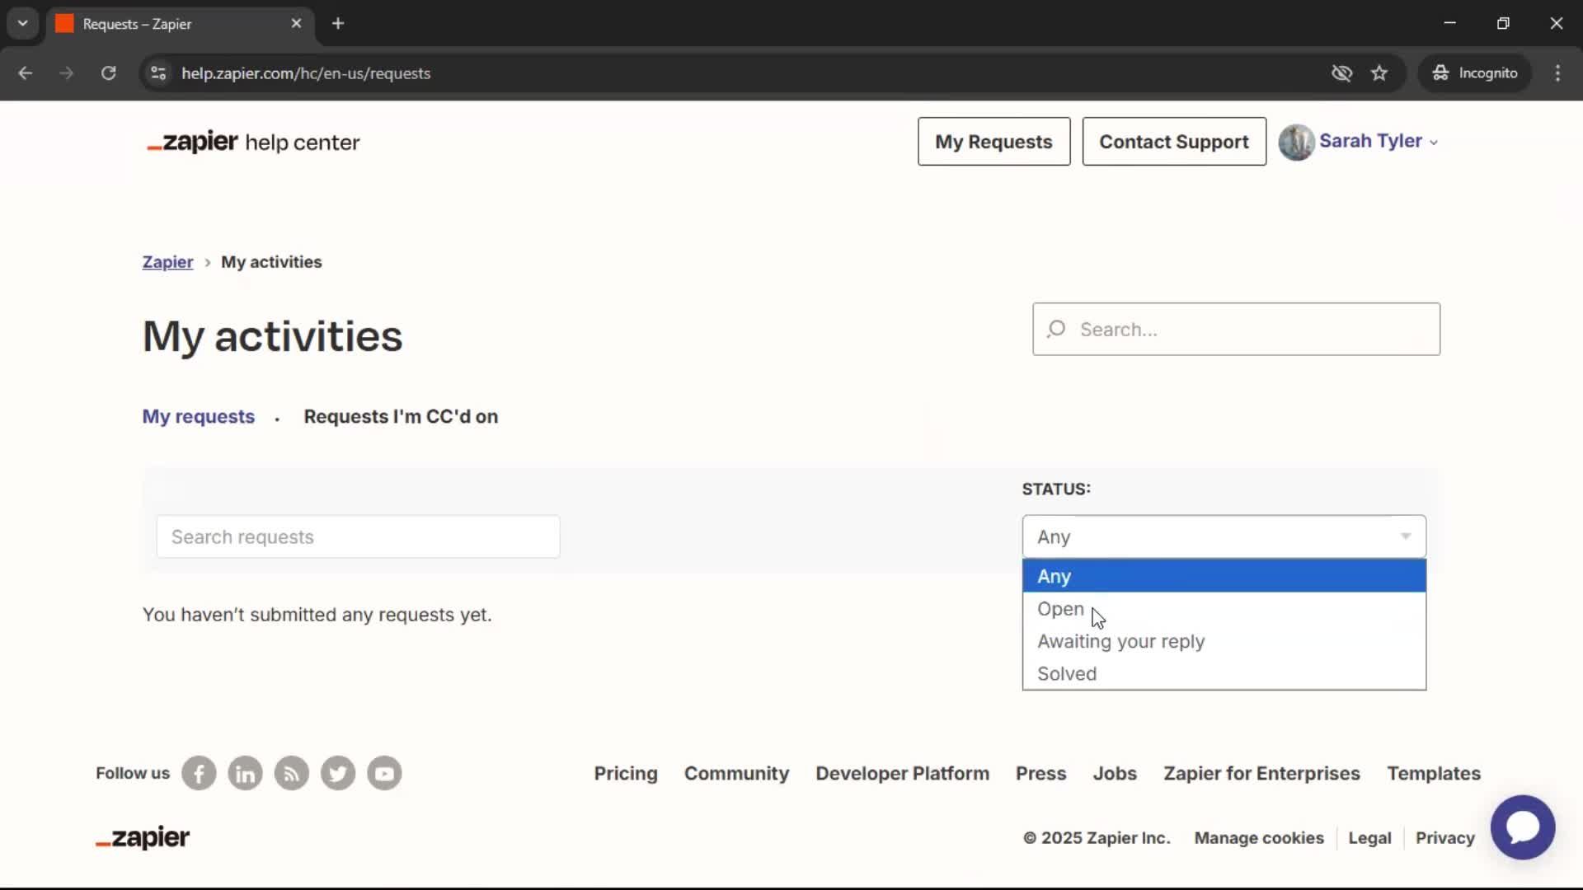Open the RSS feed icon
The height and width of the screenshot is (890, 1583).
(x=291, y=773)
